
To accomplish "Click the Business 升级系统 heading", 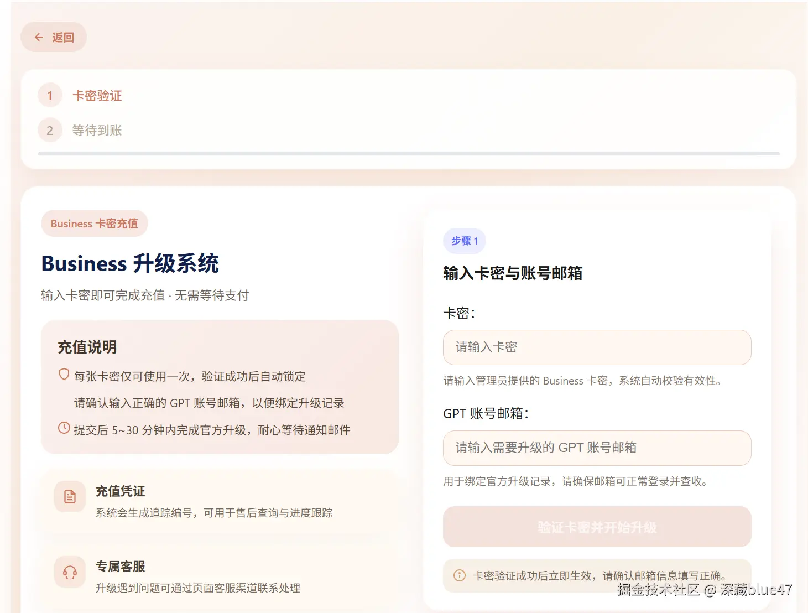I will (130, 263).
